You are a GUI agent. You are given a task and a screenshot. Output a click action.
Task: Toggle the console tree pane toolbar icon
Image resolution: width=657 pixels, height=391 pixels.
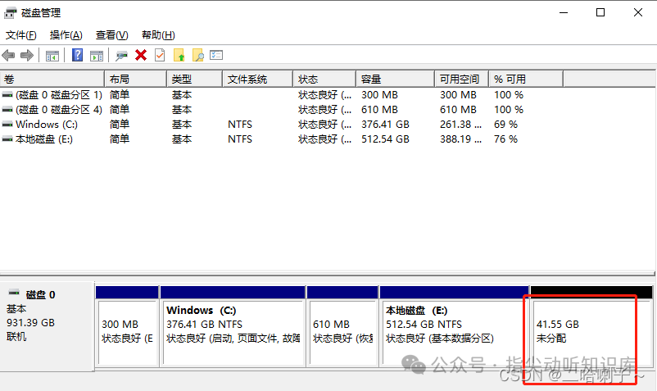click(52, 55)
